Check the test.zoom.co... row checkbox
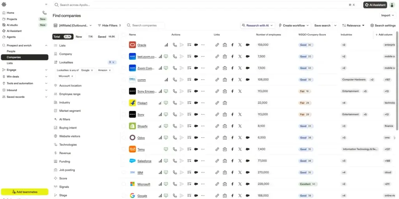 click(x=124, y=56)
